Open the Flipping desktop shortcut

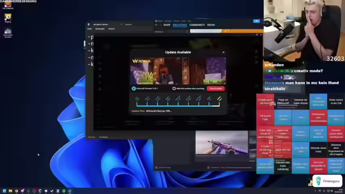pos(8,18)
